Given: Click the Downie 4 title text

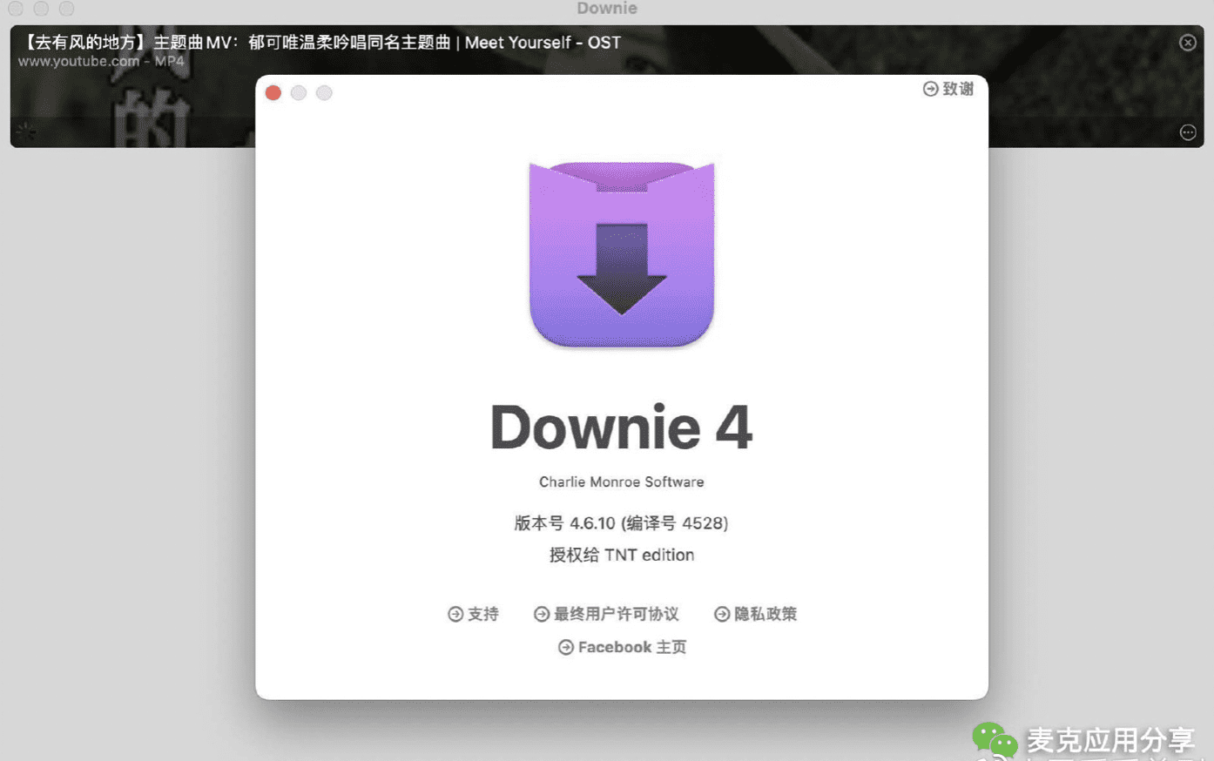Looking at the screenshot, I should pos(621,428).
